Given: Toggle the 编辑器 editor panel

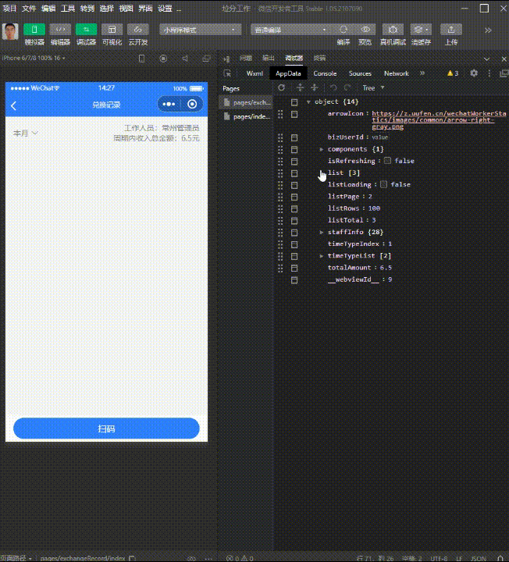Looking at the screenshot, I should coord(60,30).
